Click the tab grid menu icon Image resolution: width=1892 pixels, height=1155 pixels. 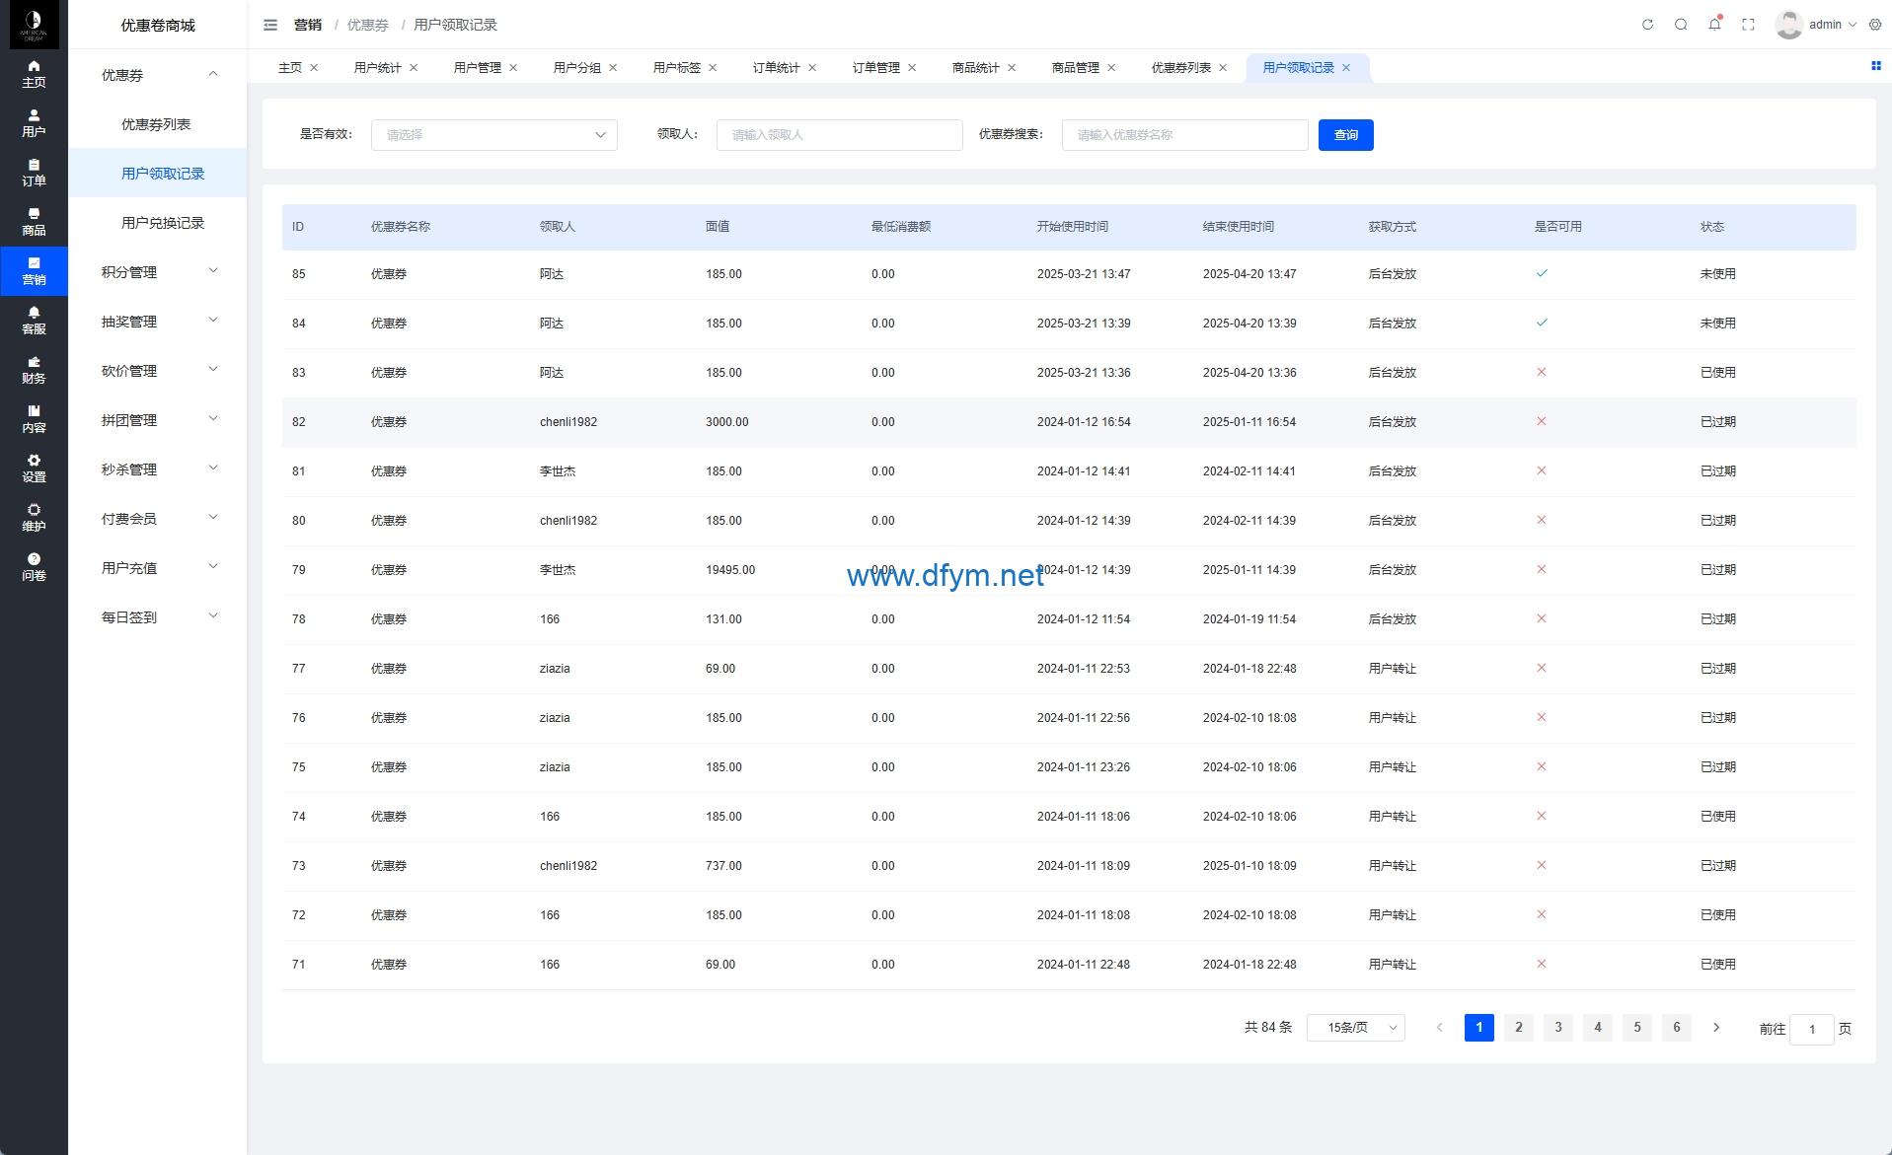[x=1876, y=66]
